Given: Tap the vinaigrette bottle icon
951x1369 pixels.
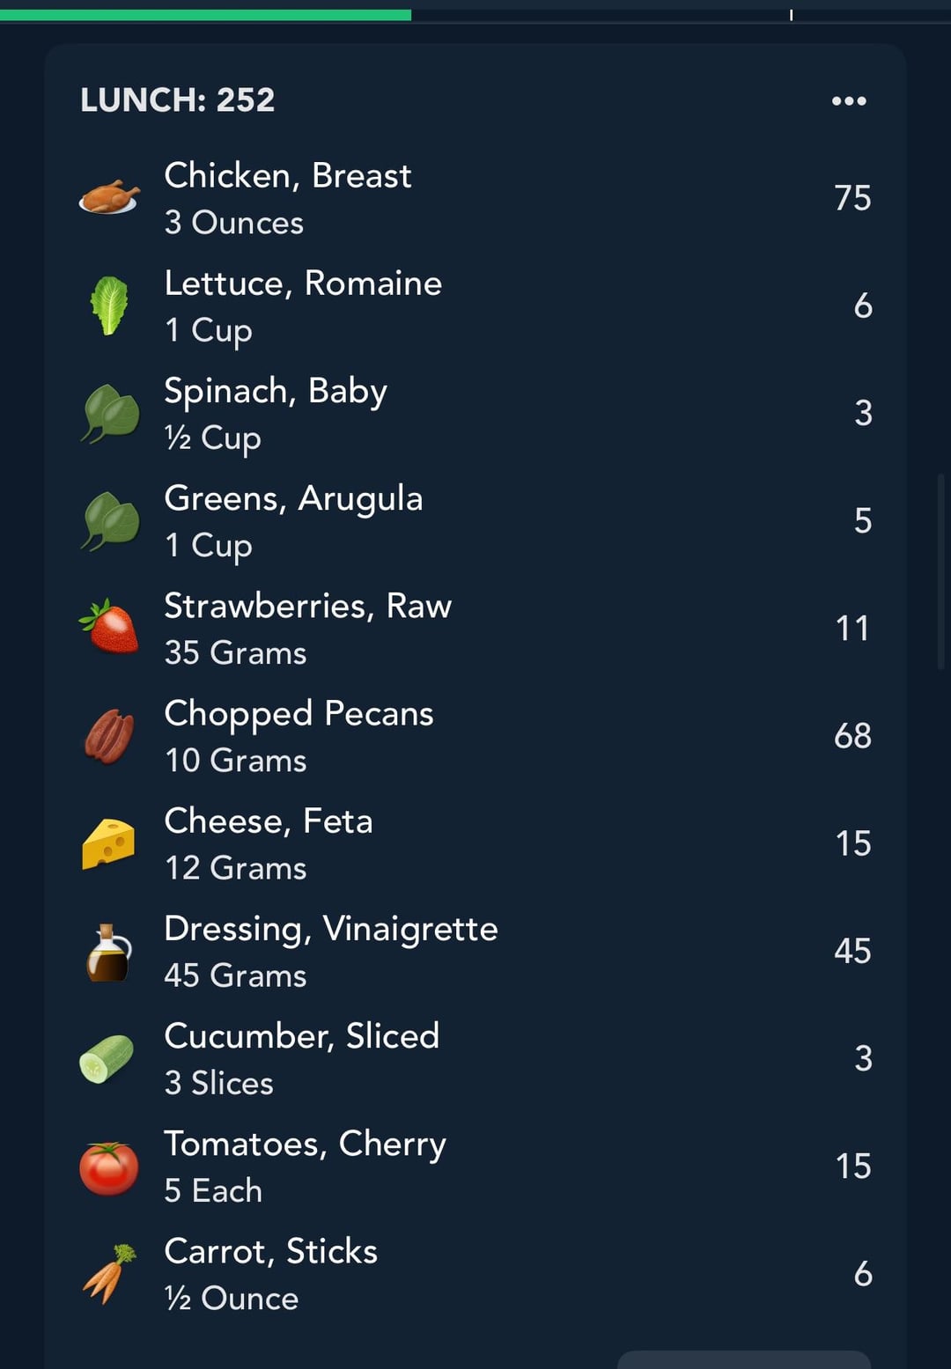Looking at the screenshot, I should coord(109,952).
